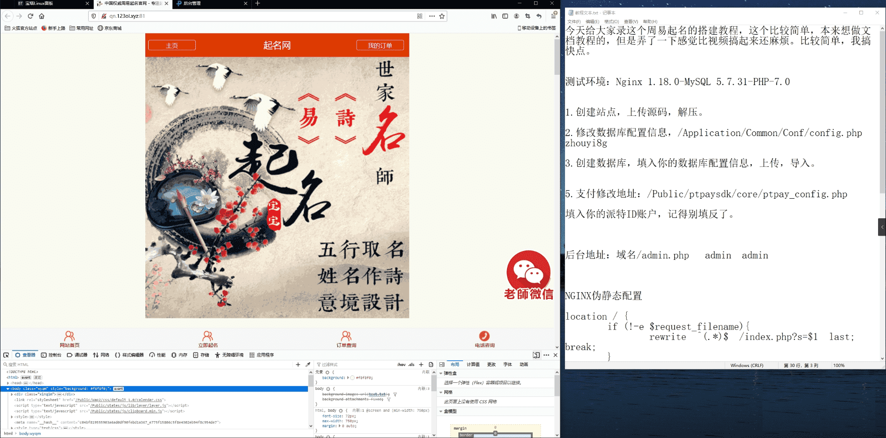Viewport: 886px width, 438px height.
Task: Open 格式(O) menu in Notepad
Action: (x=611, y=22)
